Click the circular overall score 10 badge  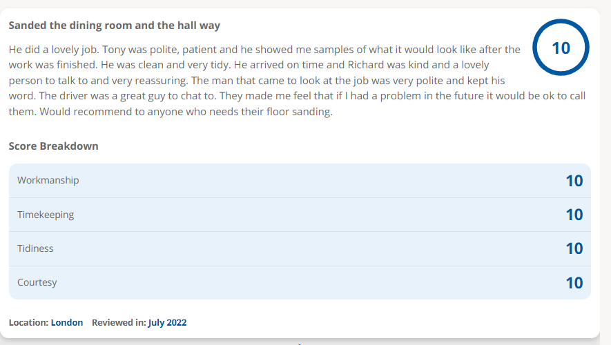(561, 48)
